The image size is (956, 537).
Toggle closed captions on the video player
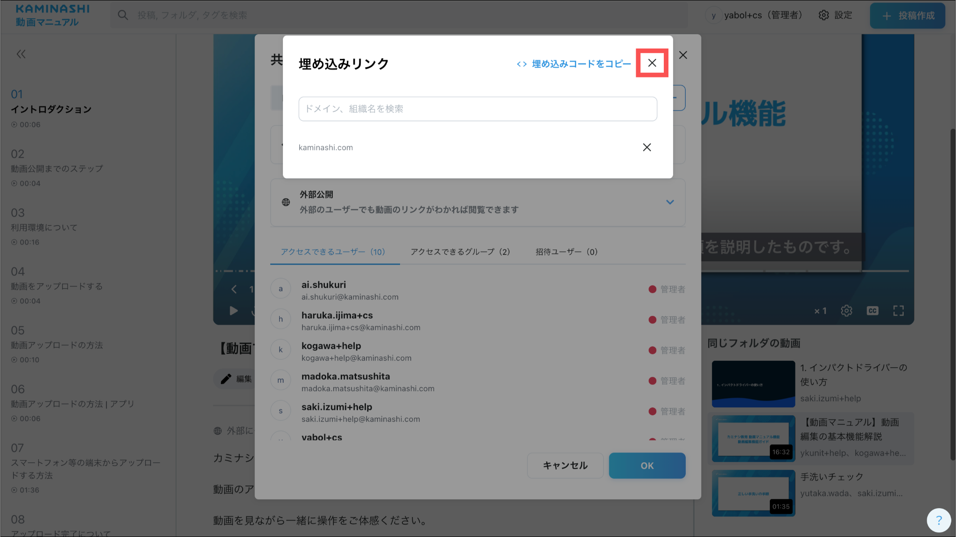pos(872,311)
